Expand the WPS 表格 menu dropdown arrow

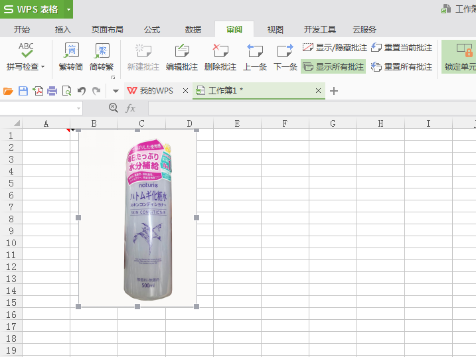(68, 9)
